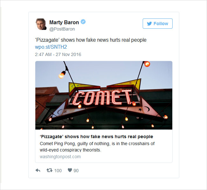Open the Comet neon sign card image

tap(104, 95)
